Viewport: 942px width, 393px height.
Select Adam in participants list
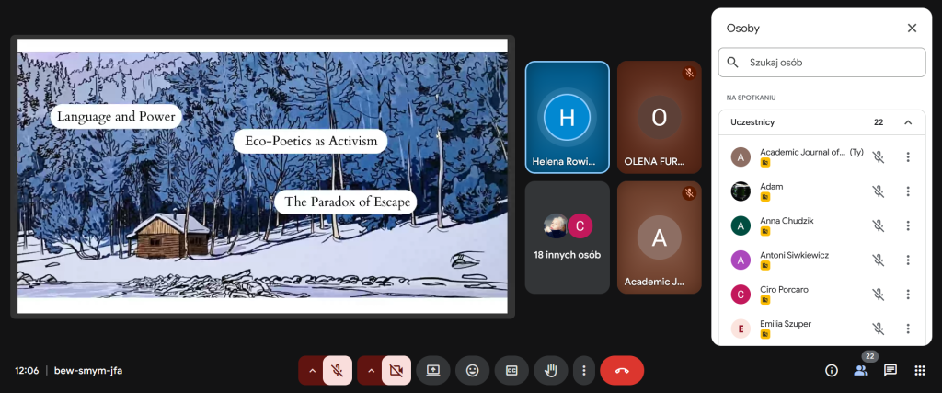821,191
